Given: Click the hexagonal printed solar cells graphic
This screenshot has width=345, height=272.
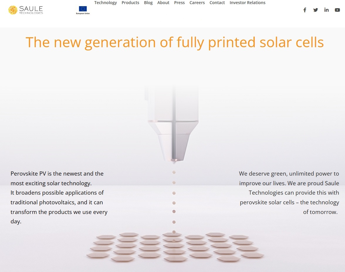Looking at the screenshot, I should pos(175,247).
